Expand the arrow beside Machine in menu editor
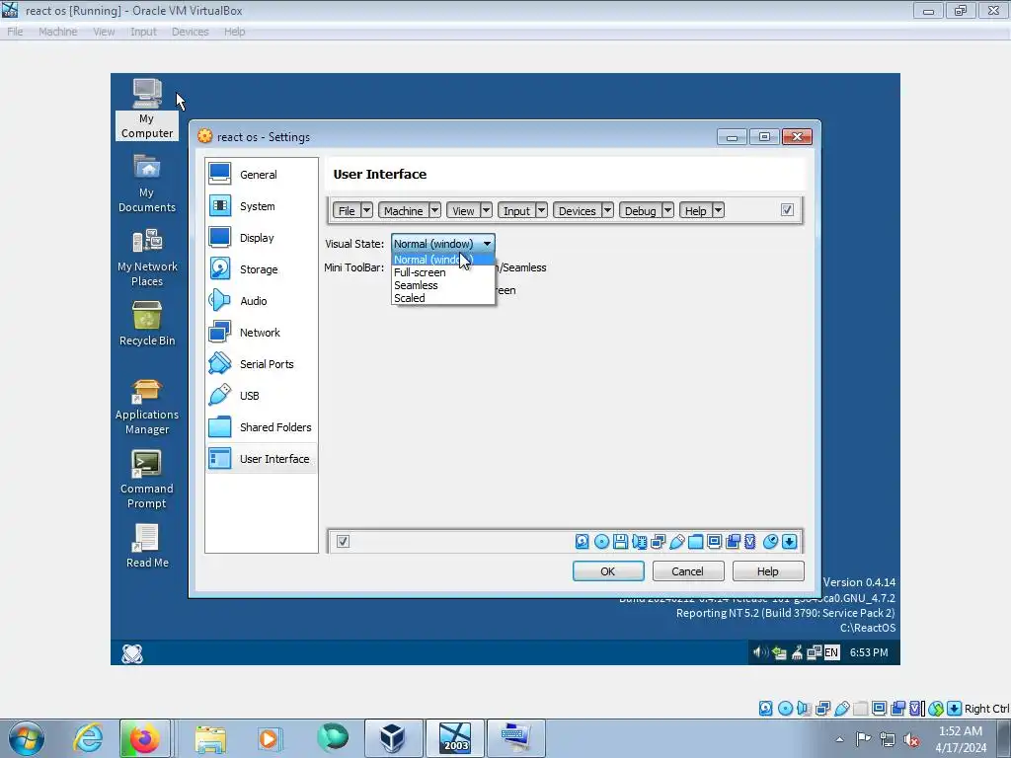The image size is (1011, 758). pyautogui.click(x=434, y=211)
